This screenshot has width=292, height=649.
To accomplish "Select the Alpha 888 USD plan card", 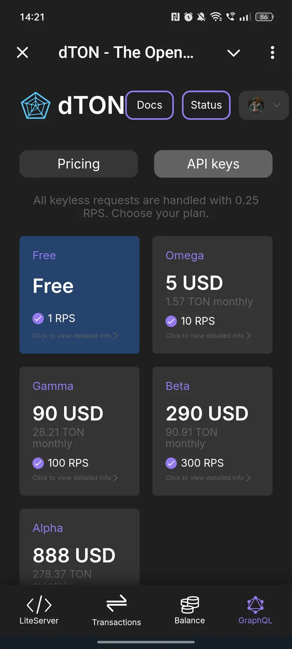I will coord(79,548).
